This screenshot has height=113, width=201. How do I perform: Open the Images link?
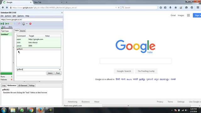point(181,15)
